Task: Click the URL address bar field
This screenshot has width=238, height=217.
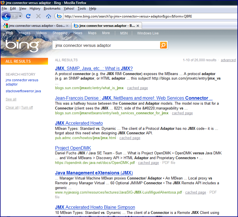Action: pyautogui.click(x=150, y=16)
